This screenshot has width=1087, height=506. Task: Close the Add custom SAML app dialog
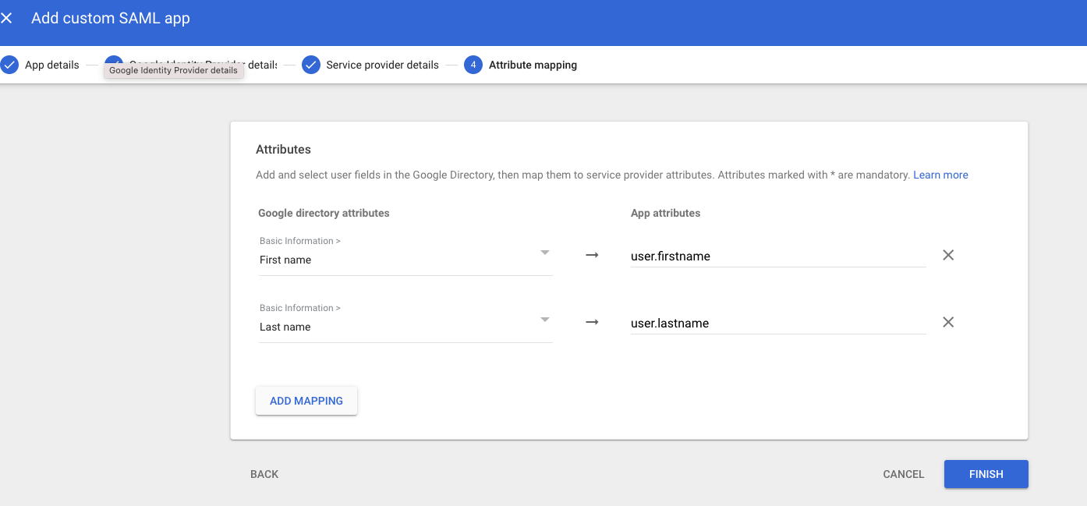point(7,18)
